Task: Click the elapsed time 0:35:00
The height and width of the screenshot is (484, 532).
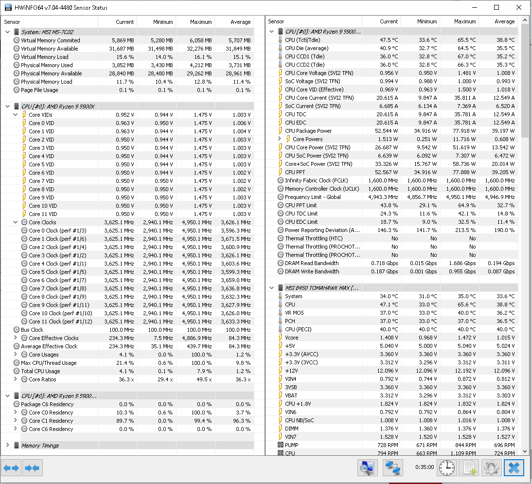Action: pos(425,467)
